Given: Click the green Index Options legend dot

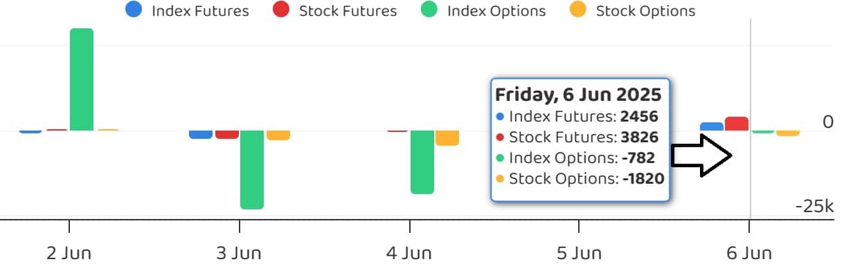Looking at the screenshot, I should point(429,10).
